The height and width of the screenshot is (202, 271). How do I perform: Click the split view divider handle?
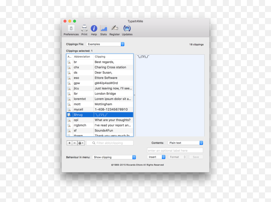point(135,95)
